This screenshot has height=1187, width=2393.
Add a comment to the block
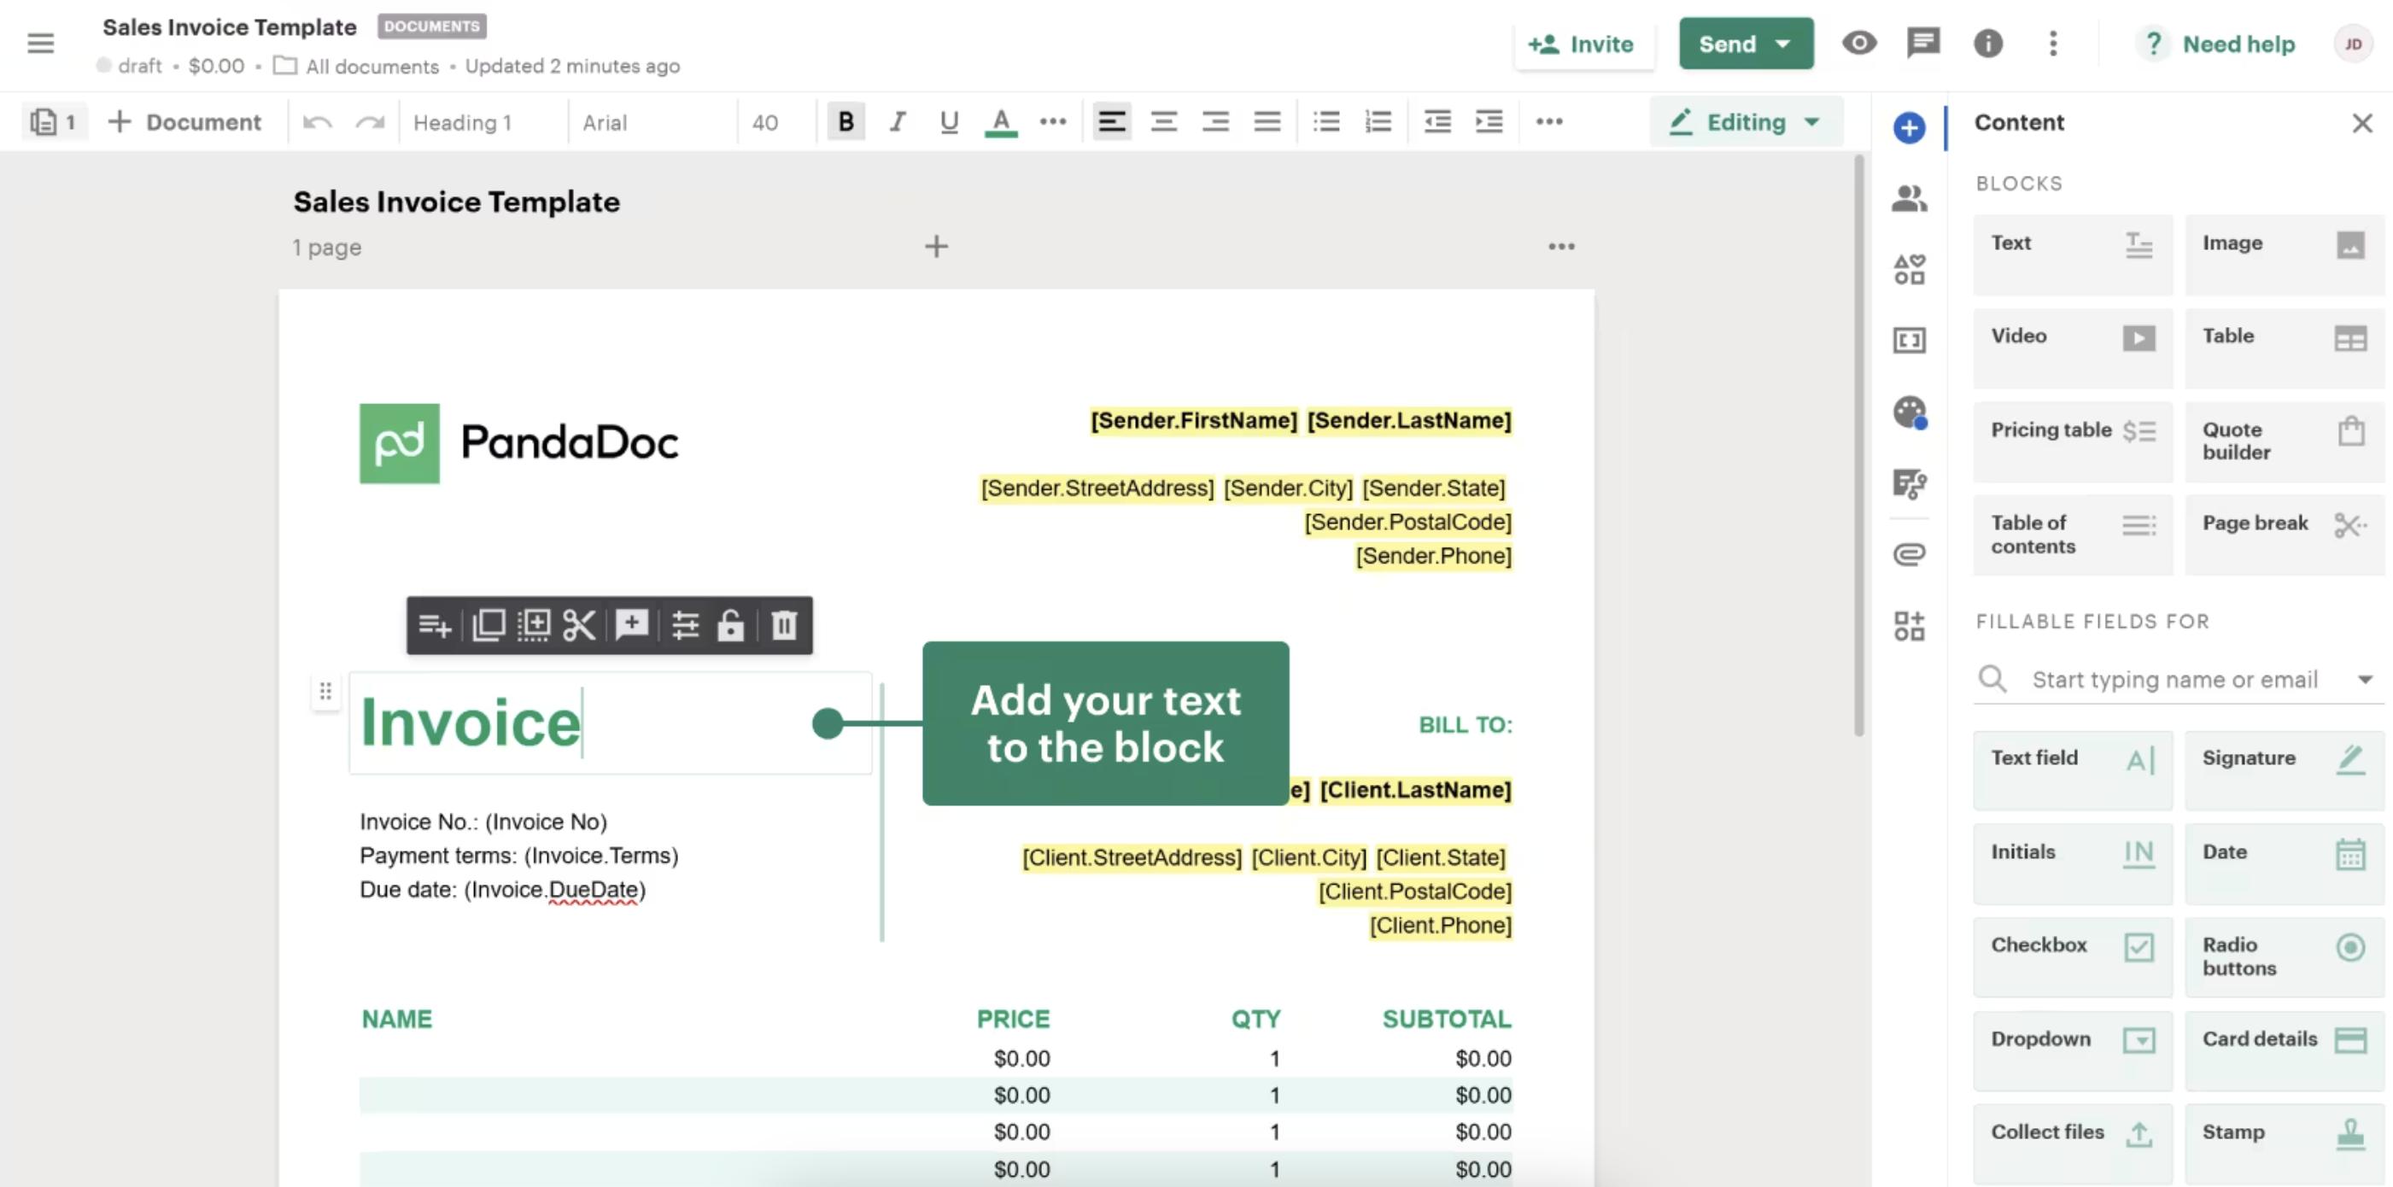632,625
